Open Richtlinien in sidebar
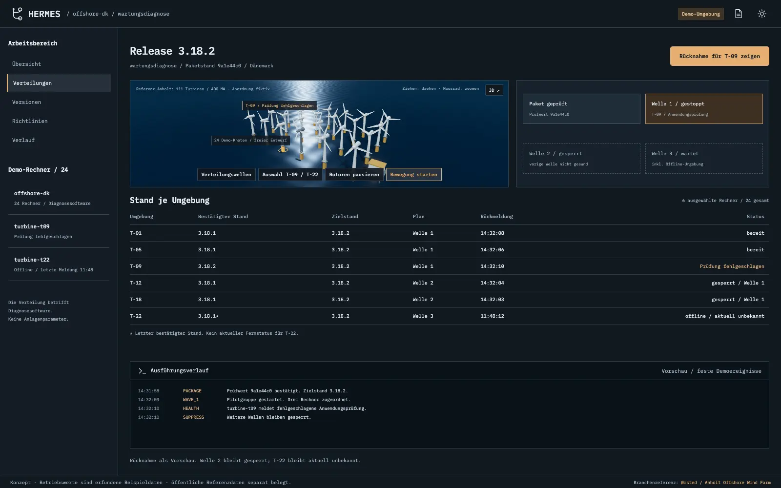781x488 pixels. pos(59,121)
